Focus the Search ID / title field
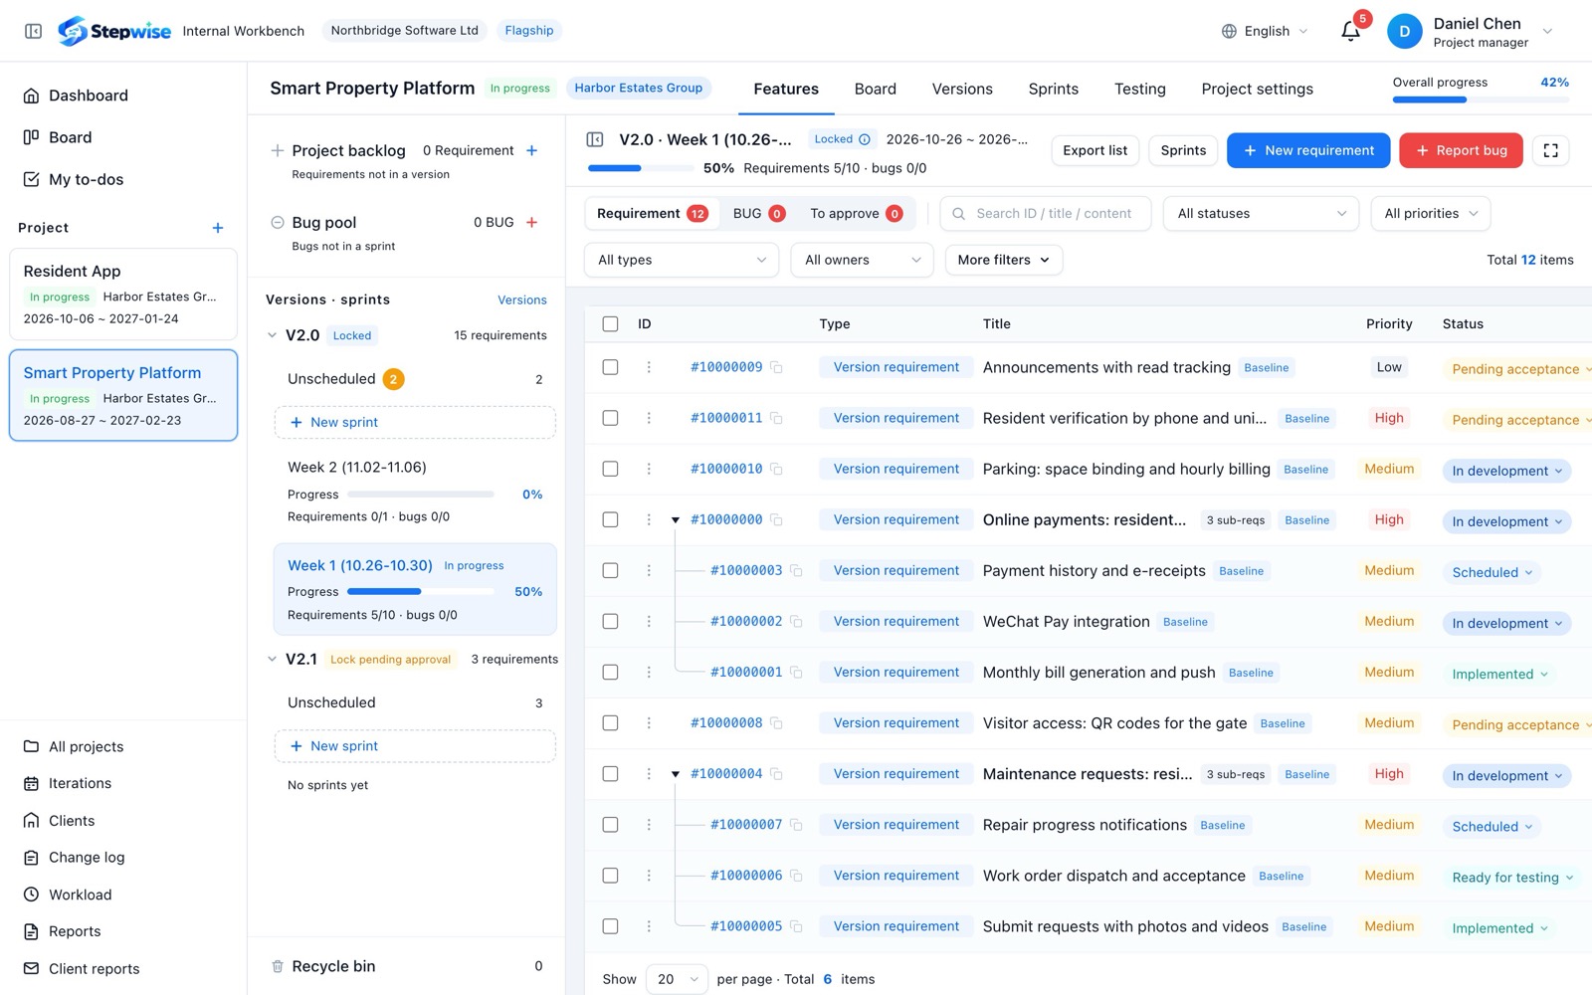Viewport: 1592px width, 995px height. (x=1045, y=213)
